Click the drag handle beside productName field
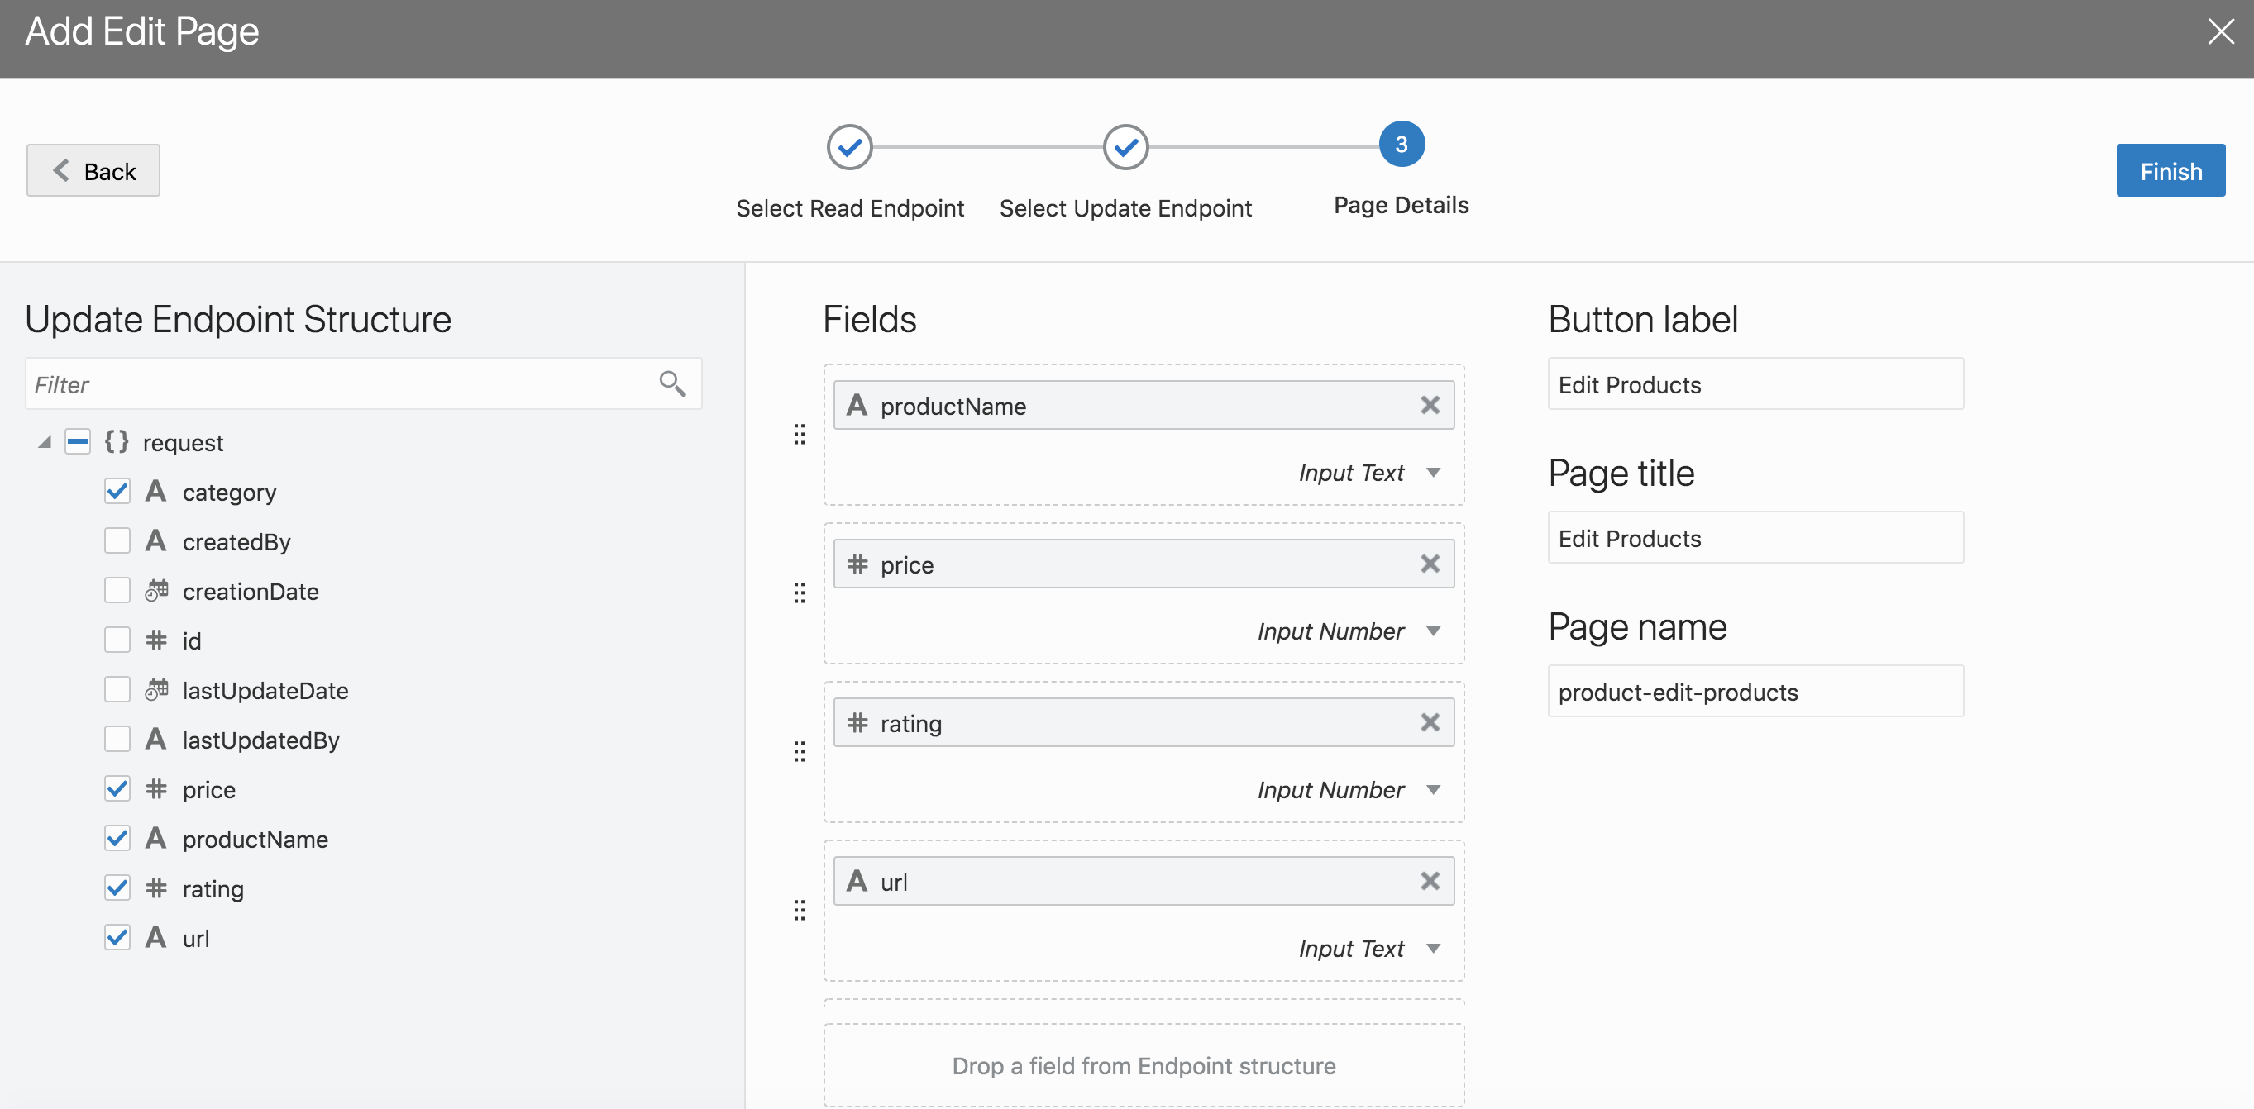The width and height of the screenshot is (2254, 1109). tap(799, 435)
